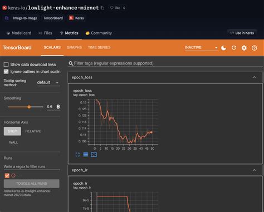This screenshot has width=264, height=212.
Task: Click the lowlight-enhance-mirnet model name
Action: [63, 8]
